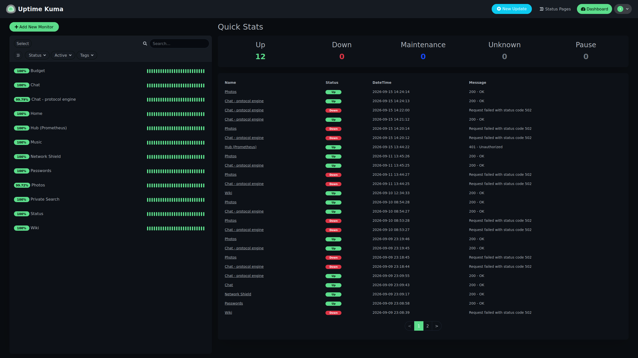
Task: Open the Home monitor
Action: pyautogui.click(x=110, y=114)
